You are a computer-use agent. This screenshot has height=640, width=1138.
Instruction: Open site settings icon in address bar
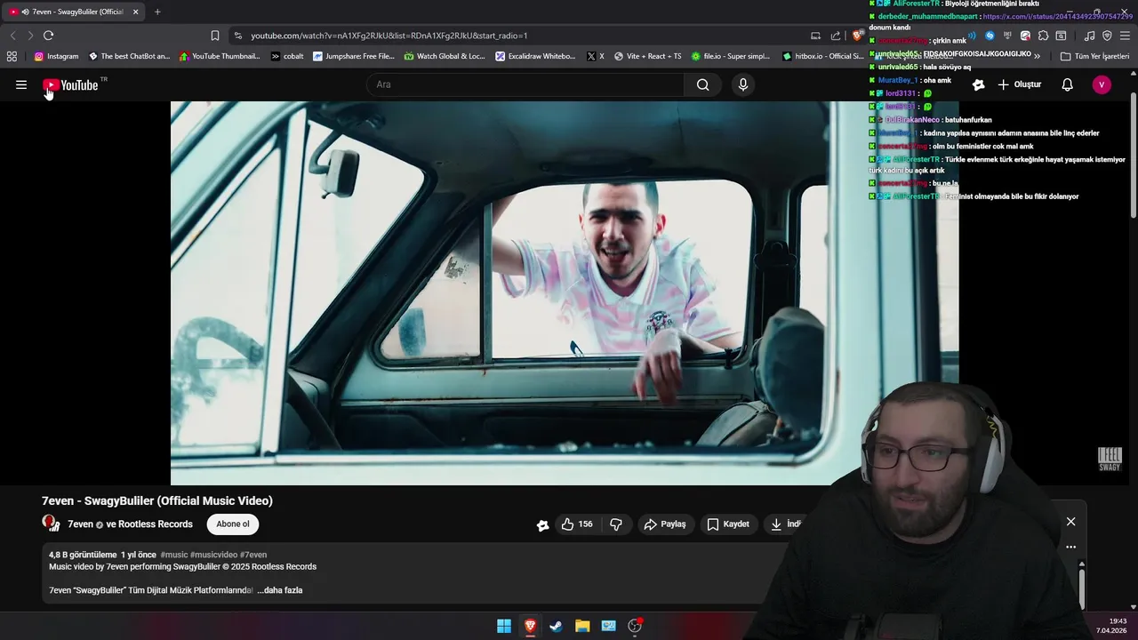point(237,36)
